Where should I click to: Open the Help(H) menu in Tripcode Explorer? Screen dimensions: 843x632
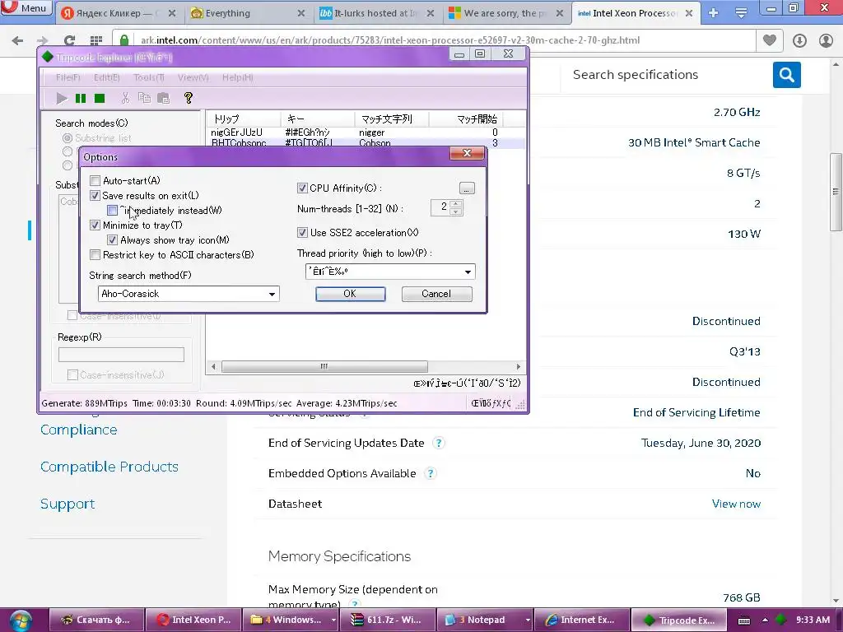[x=237, y=78]
